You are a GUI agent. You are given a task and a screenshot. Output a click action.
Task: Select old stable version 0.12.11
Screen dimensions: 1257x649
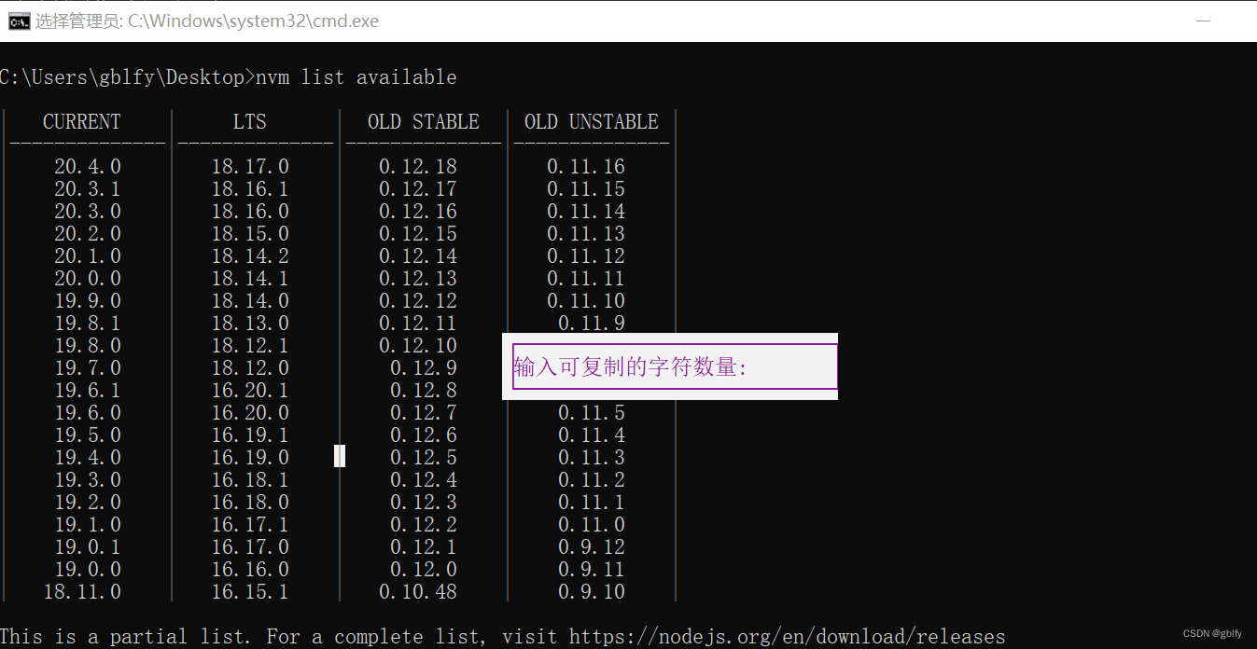[x=418, y=324]
